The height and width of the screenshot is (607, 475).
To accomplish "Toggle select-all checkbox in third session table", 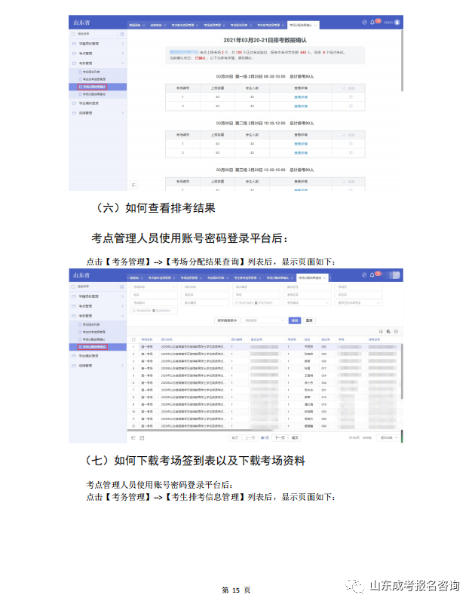I will (x=344, y=182).
